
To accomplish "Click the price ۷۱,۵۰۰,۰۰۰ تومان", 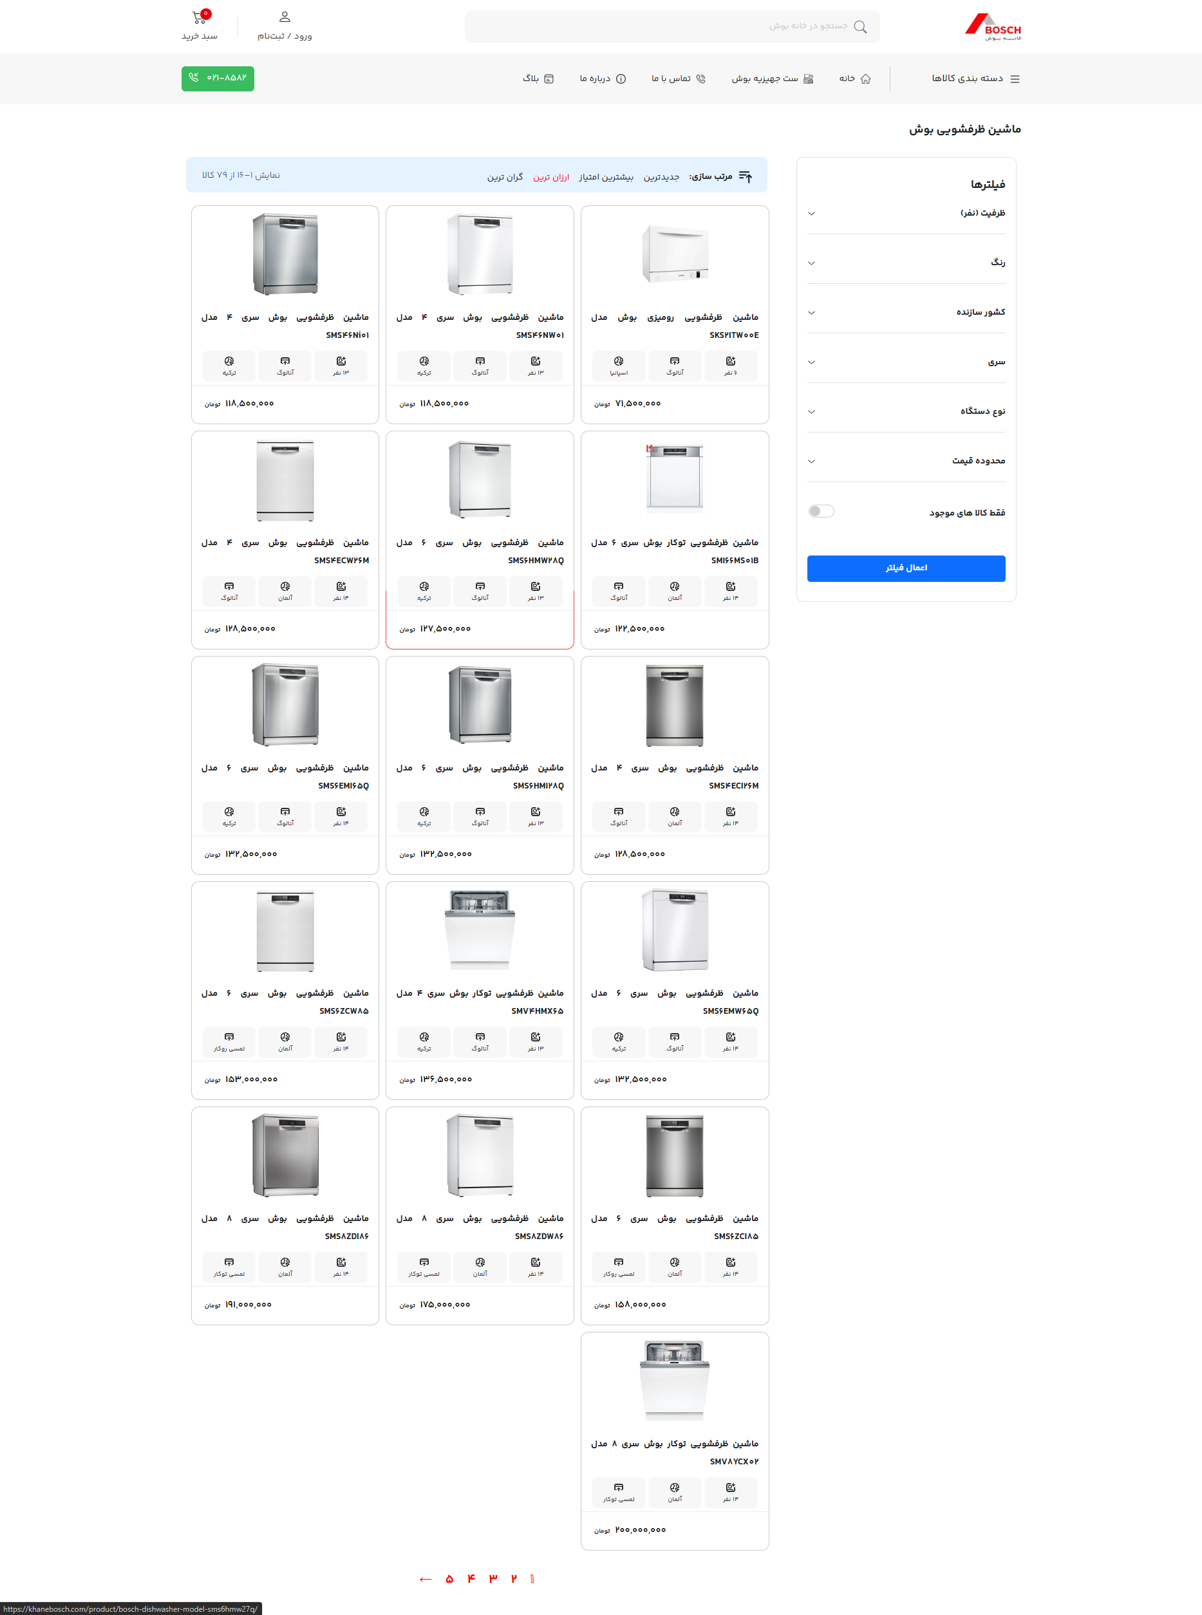I will tap(627, 404).
